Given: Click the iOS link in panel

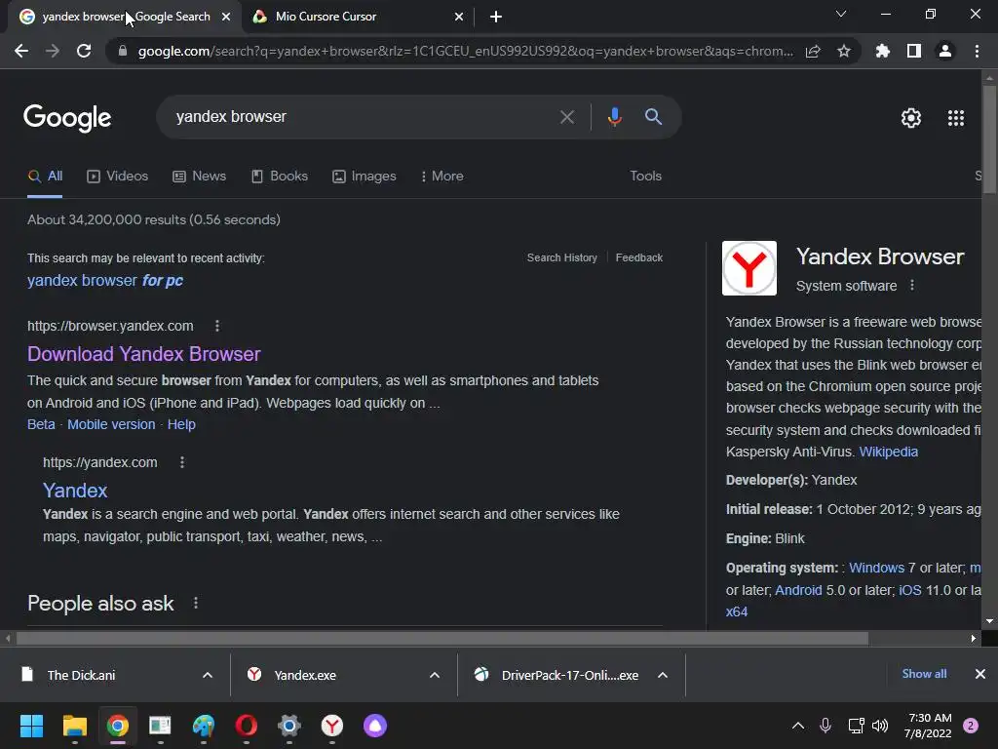Looking at the screenshot, I should 909,590.
